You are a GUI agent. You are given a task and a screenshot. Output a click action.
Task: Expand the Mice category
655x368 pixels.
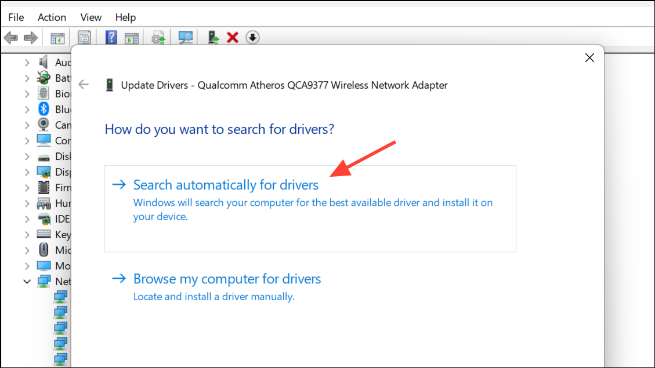click(27, 250)
